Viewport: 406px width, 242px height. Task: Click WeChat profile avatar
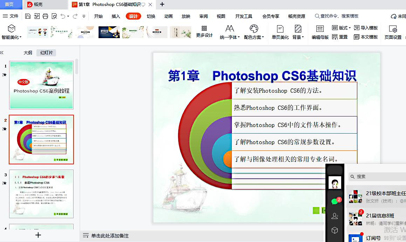click(335, 183)
